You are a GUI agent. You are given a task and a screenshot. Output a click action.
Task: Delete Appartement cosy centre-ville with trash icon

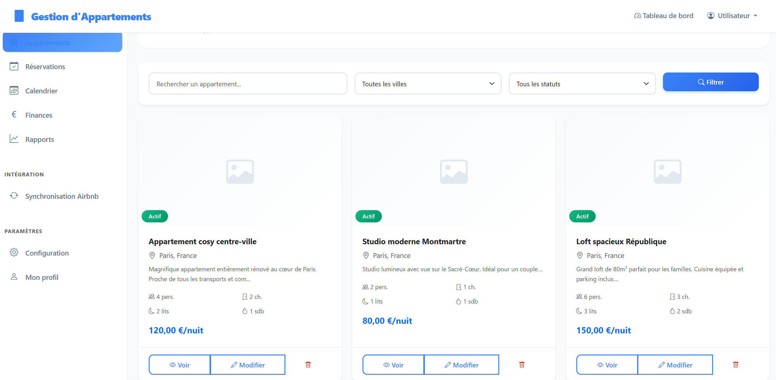308,365
